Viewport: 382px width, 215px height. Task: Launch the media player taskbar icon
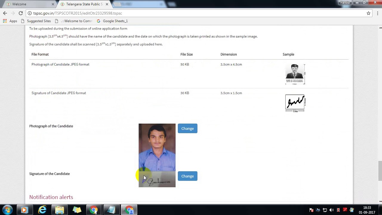(24, 210)
